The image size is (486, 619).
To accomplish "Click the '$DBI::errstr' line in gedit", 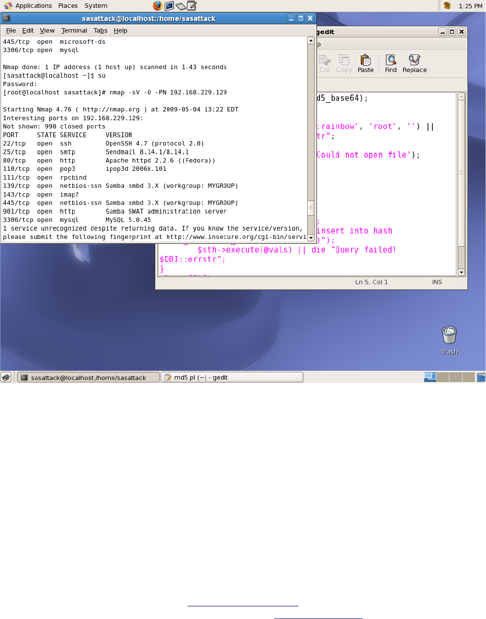I will (x=192, y=259).
